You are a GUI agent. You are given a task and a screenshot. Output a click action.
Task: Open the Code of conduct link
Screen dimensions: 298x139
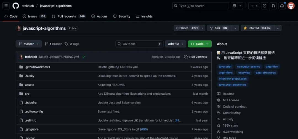point(232,107)
